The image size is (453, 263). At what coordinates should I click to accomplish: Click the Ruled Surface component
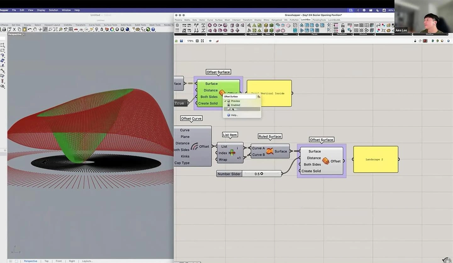click(270, 151)
